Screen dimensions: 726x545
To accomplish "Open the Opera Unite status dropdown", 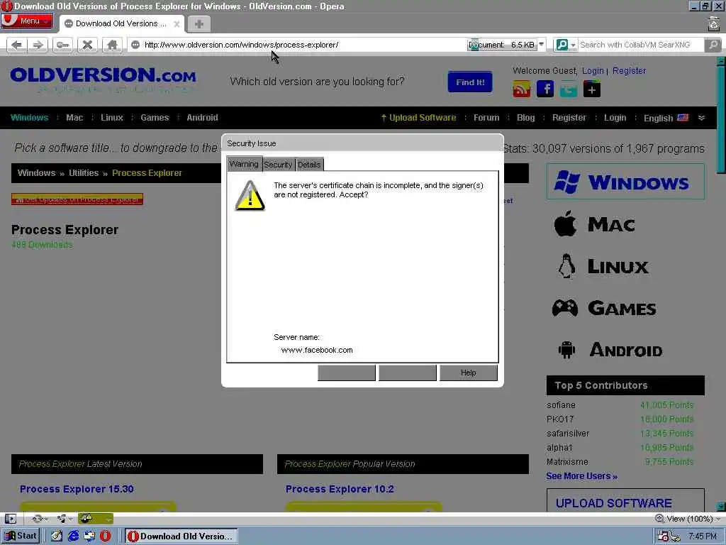I will coord(64,519).
